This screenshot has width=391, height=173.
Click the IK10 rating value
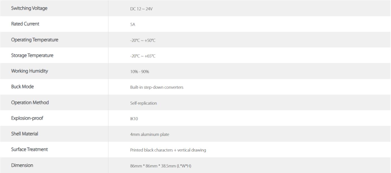134,119
